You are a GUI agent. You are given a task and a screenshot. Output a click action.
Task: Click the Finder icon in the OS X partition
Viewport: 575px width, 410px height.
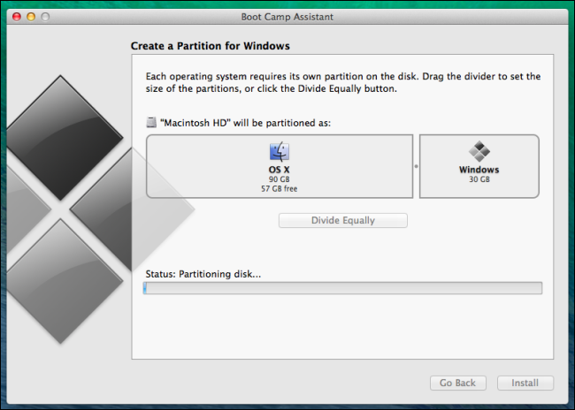coord(280,152)
